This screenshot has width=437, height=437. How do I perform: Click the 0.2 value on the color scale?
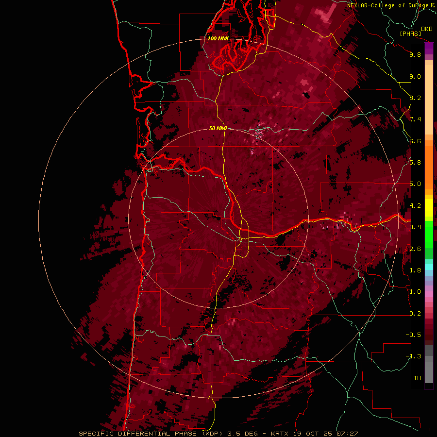(x=415, y=314)
